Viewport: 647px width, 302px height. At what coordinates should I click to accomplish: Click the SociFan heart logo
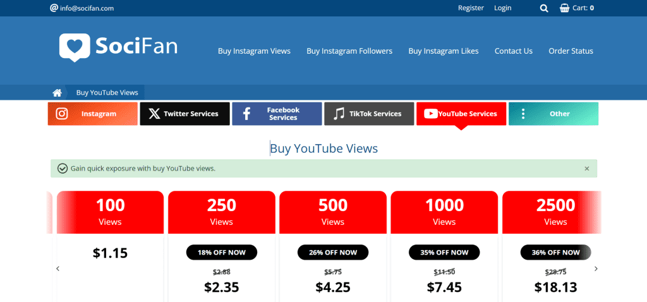(x=75, y=47)
